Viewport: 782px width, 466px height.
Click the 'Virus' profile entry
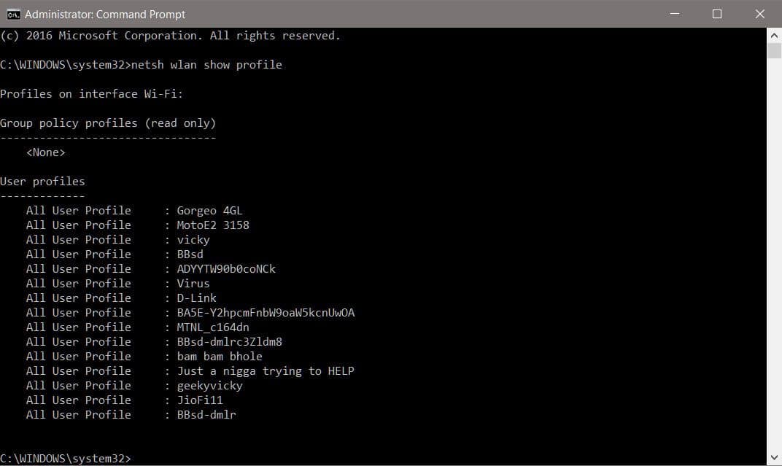pos(193,283)
